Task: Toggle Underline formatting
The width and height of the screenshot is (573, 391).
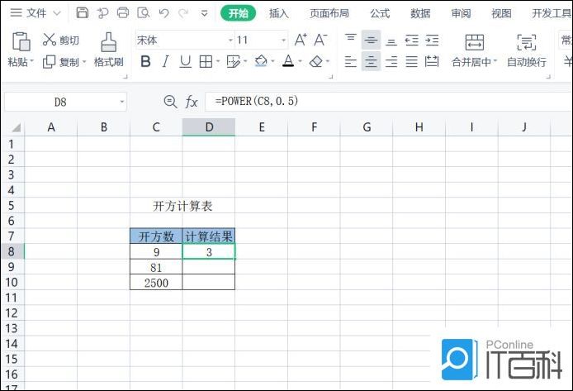Action: 185,61
